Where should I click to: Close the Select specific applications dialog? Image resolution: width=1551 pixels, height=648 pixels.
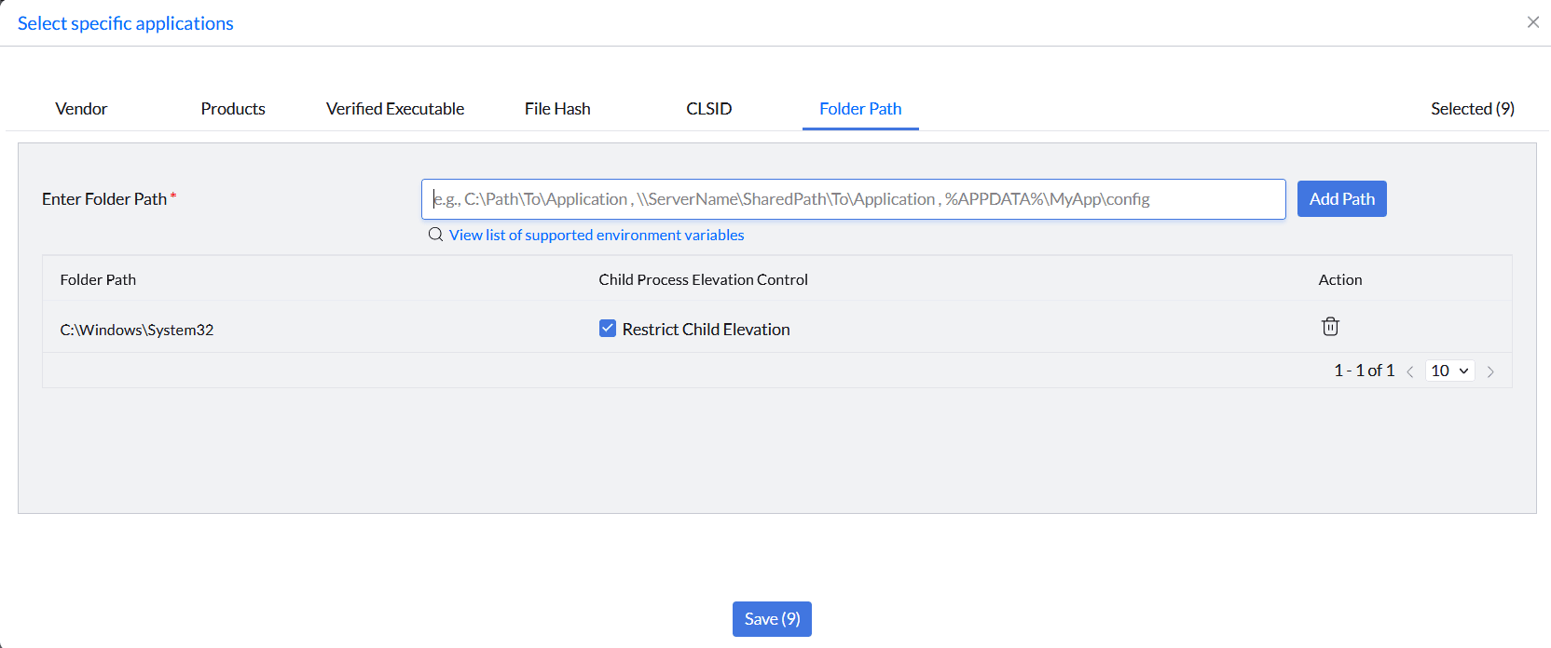(x=1533, y=21)
